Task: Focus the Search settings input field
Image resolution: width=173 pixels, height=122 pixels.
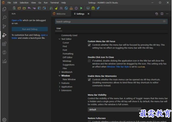Action: [x=111, y=21]
